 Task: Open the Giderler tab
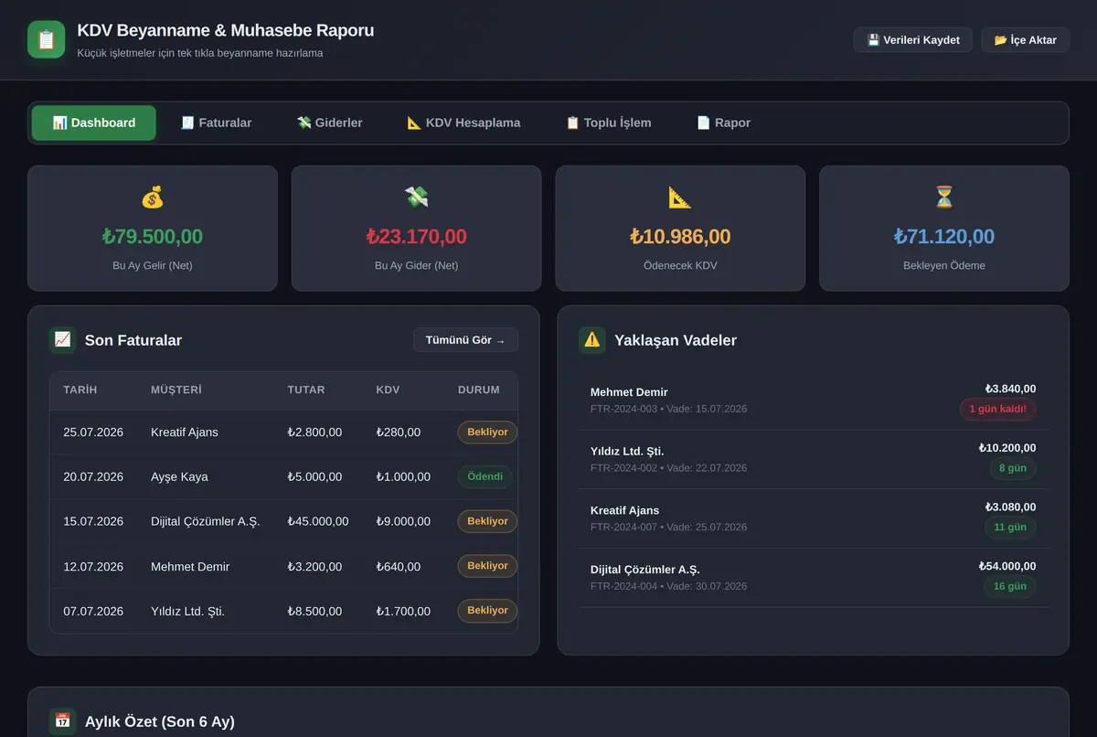click(329, 123)
